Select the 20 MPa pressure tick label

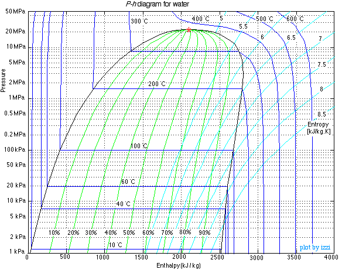coord(15,31)
